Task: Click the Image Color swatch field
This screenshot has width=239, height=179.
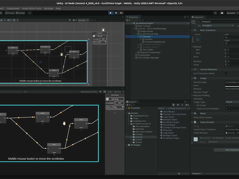Action: click(x=232, y=86)
